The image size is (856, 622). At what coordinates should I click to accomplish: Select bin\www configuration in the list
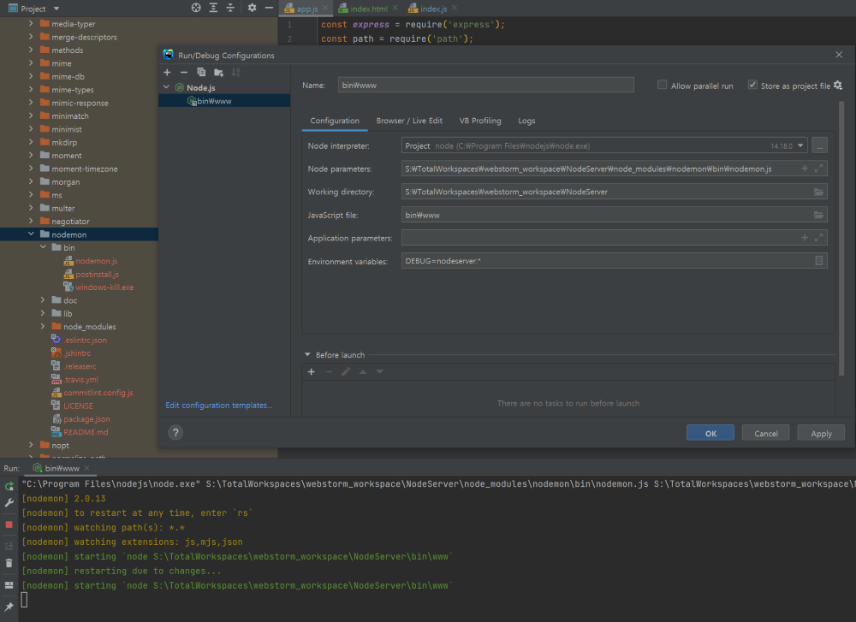point(224,101)
